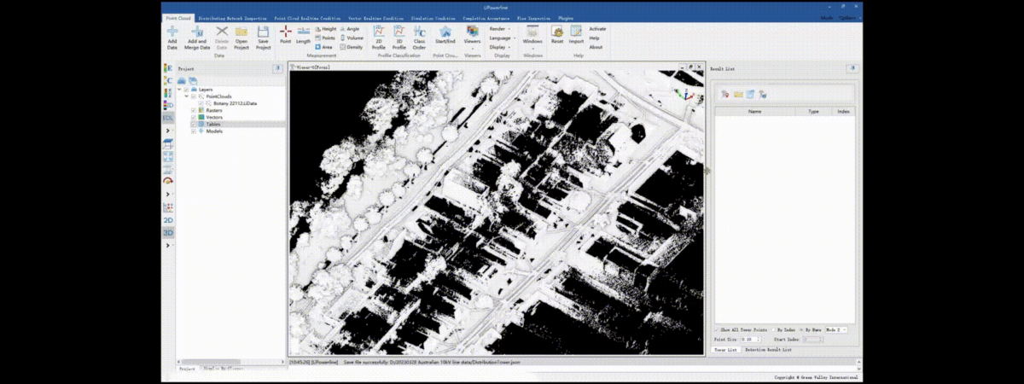Image resolution: width=1024 pixels, height=384 pixels.
Task: Select the Angle measurement tool
Action: tap(350, 29)
